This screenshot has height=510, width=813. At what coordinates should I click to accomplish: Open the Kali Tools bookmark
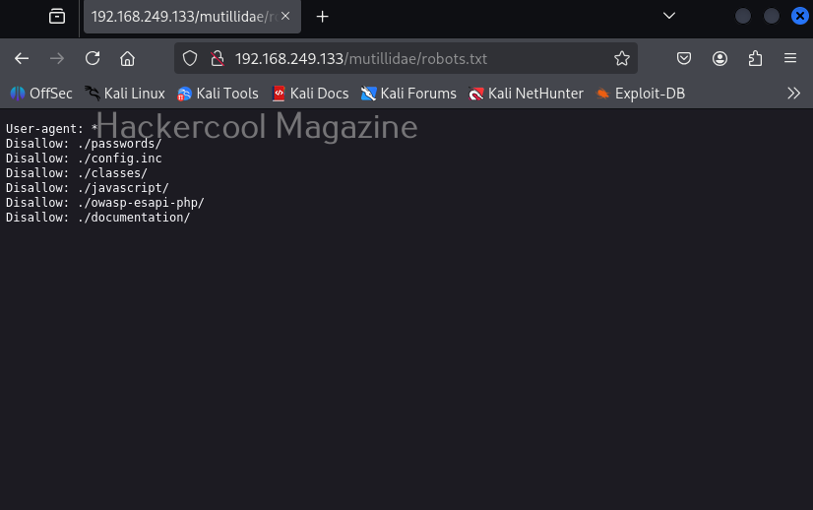pyautogui.click(x=218, y=94)
